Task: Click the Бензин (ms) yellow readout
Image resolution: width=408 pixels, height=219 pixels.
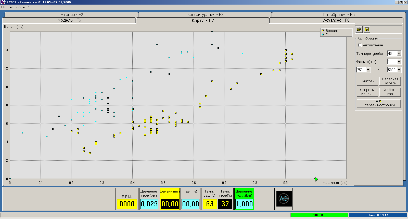Action: click(170, 204)
